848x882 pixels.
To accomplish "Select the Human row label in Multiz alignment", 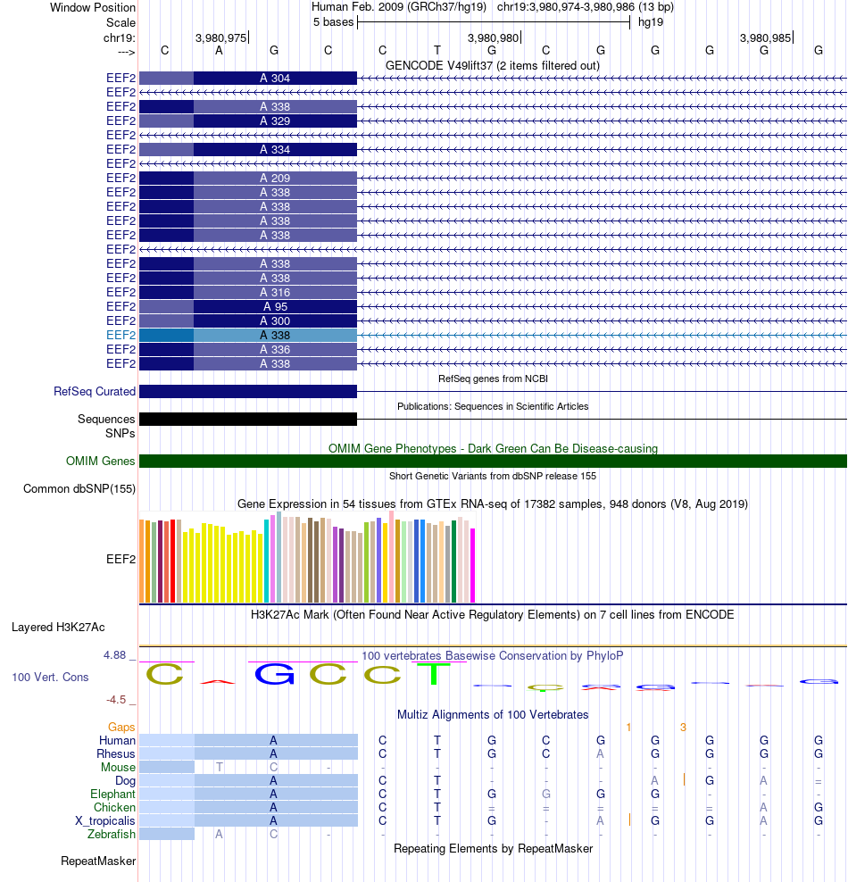I will pos(118,741).
